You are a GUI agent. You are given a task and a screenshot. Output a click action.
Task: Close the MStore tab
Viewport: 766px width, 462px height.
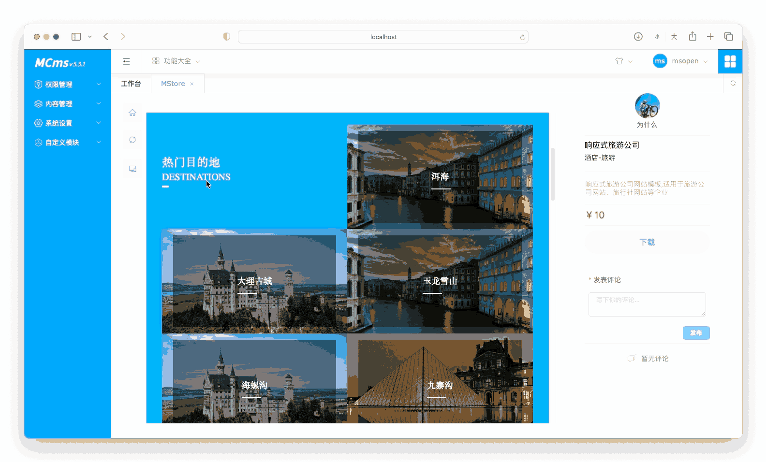coord(192,84)
